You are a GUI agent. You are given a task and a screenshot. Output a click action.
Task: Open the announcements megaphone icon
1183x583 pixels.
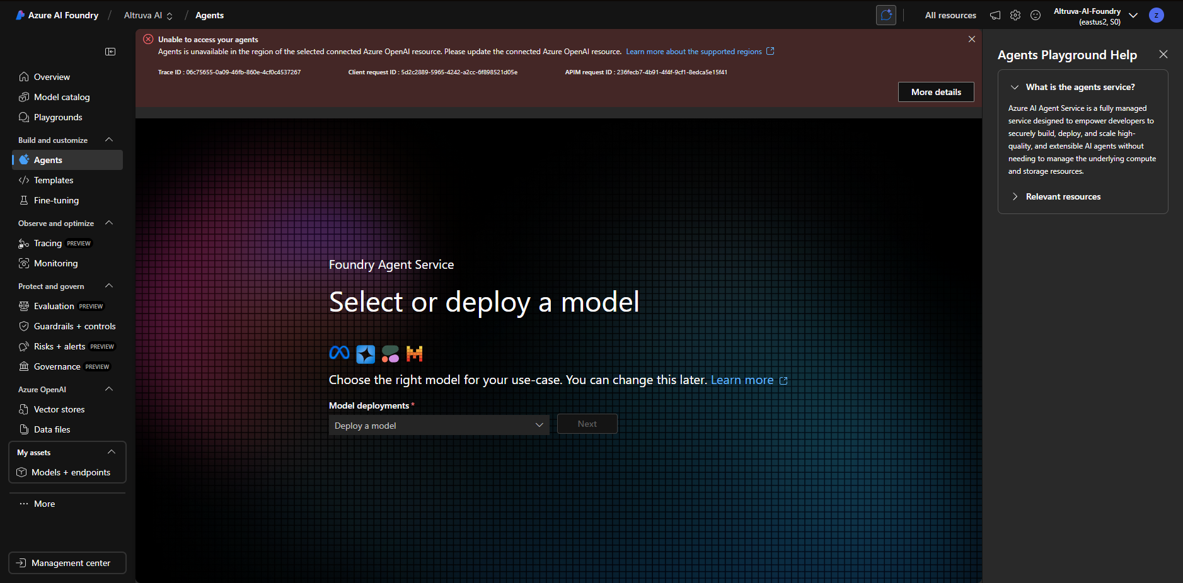tap(995, 15)
